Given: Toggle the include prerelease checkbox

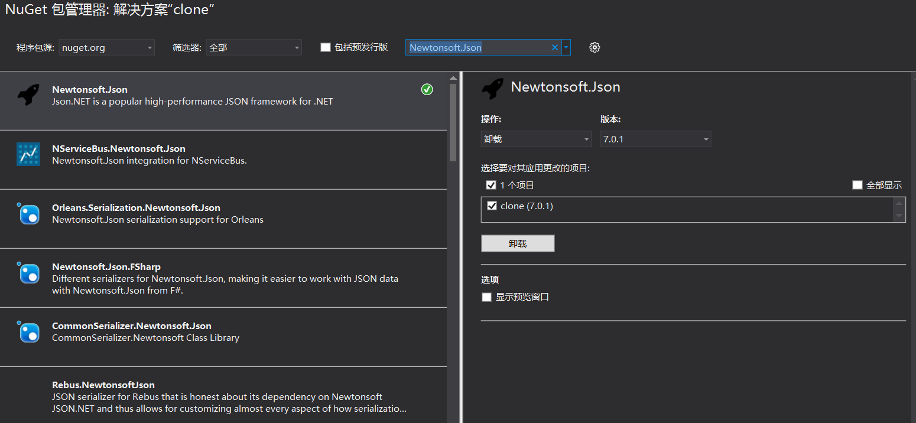Looking at the screenshot, I should (326, 47).
